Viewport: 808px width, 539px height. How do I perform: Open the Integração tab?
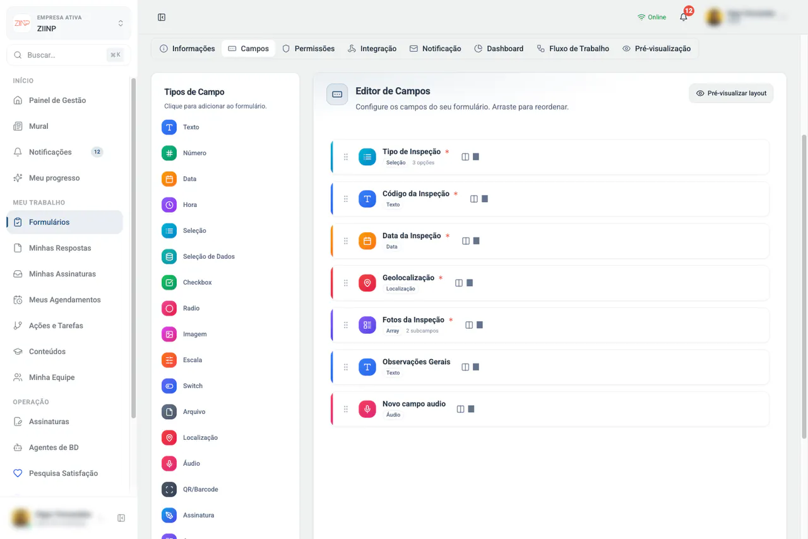click(x=372, y=49)
